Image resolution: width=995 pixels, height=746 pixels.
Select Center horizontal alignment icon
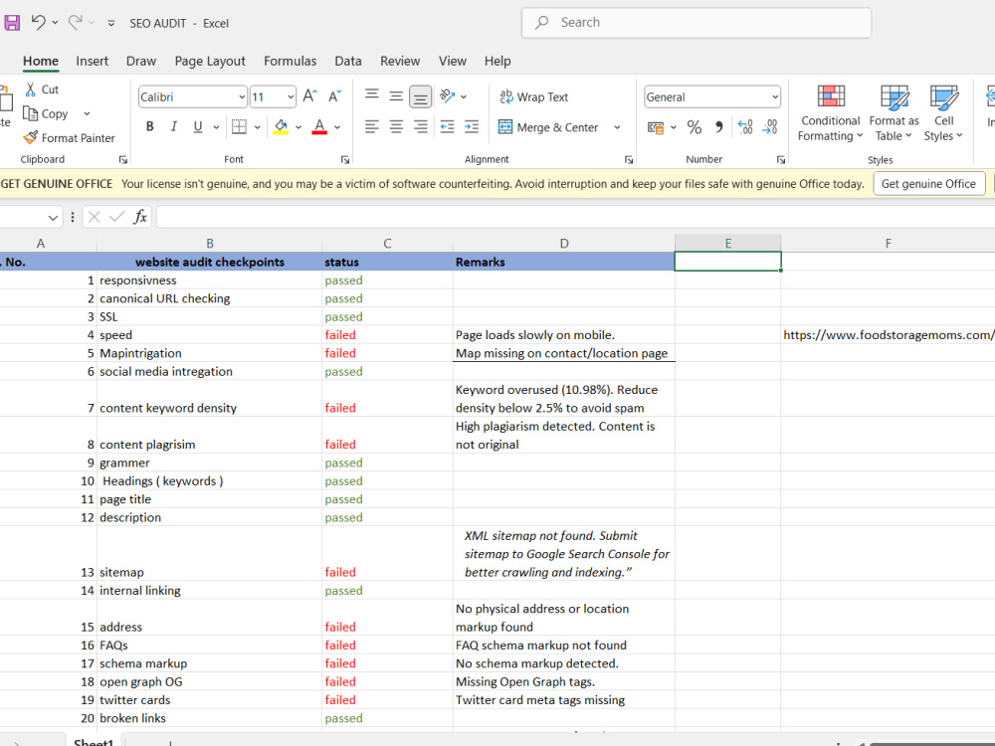(x=396, y=127)
